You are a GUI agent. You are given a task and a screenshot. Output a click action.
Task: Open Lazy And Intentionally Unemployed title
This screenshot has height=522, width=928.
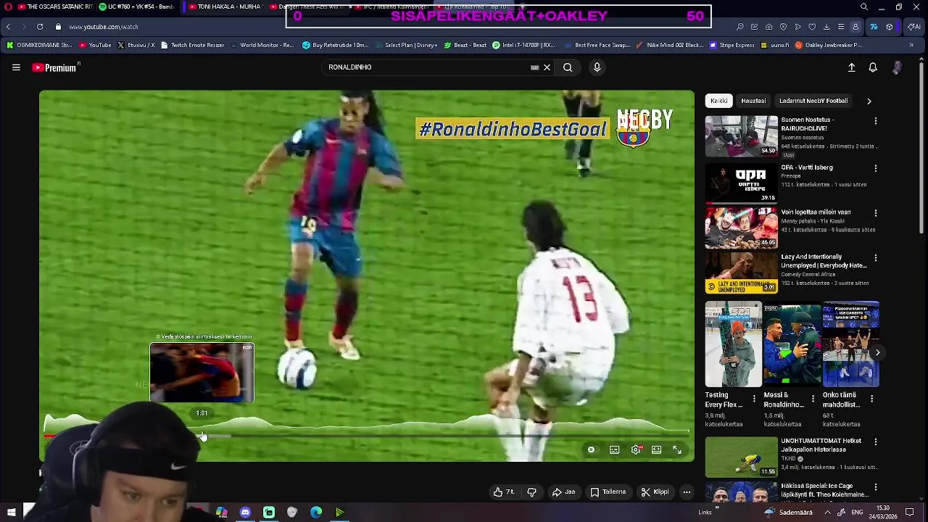pos(824,261)
